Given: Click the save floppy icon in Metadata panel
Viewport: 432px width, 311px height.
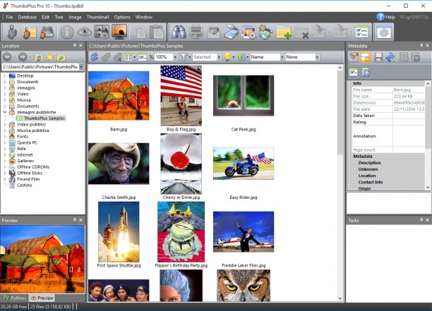Looking at the screenshot, I should 378,57.
